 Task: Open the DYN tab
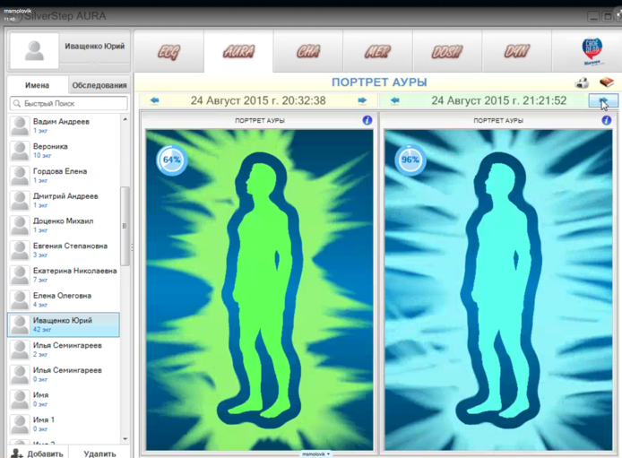point(516,52)
